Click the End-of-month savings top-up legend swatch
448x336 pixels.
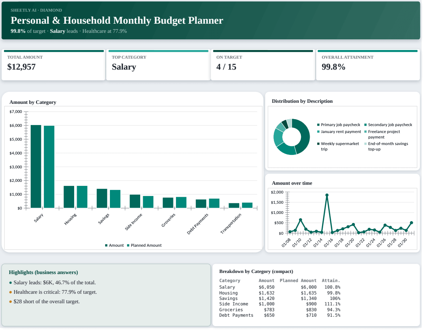click(x=365, y=144)
